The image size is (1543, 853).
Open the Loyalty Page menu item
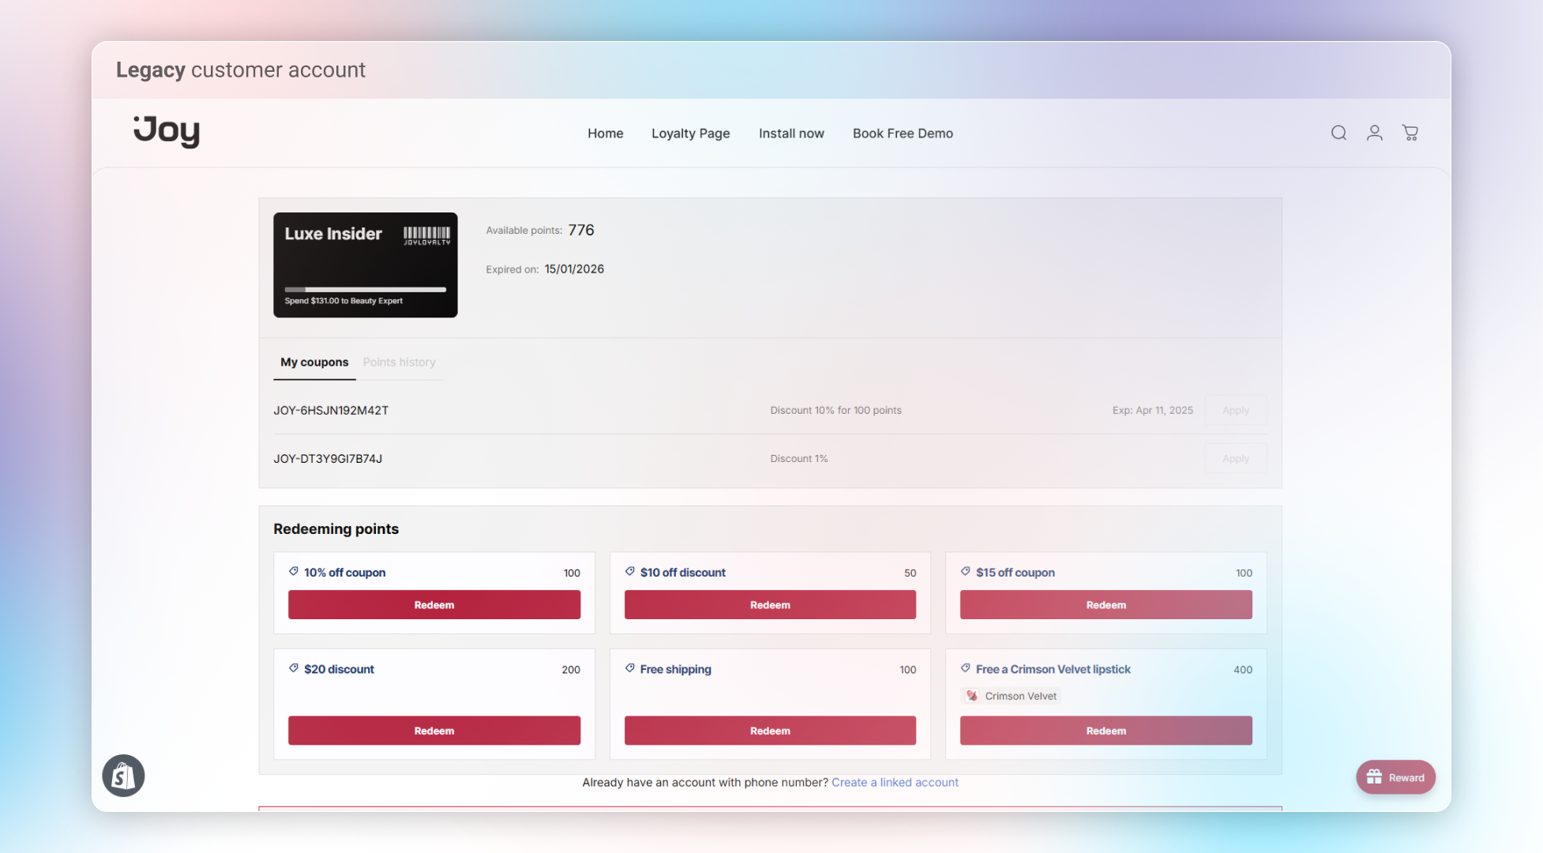(690, 133)
